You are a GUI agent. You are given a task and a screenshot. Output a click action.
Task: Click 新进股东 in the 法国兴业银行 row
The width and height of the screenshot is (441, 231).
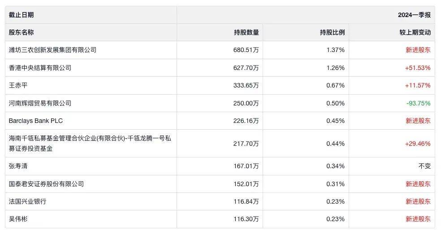click(418, 201)
